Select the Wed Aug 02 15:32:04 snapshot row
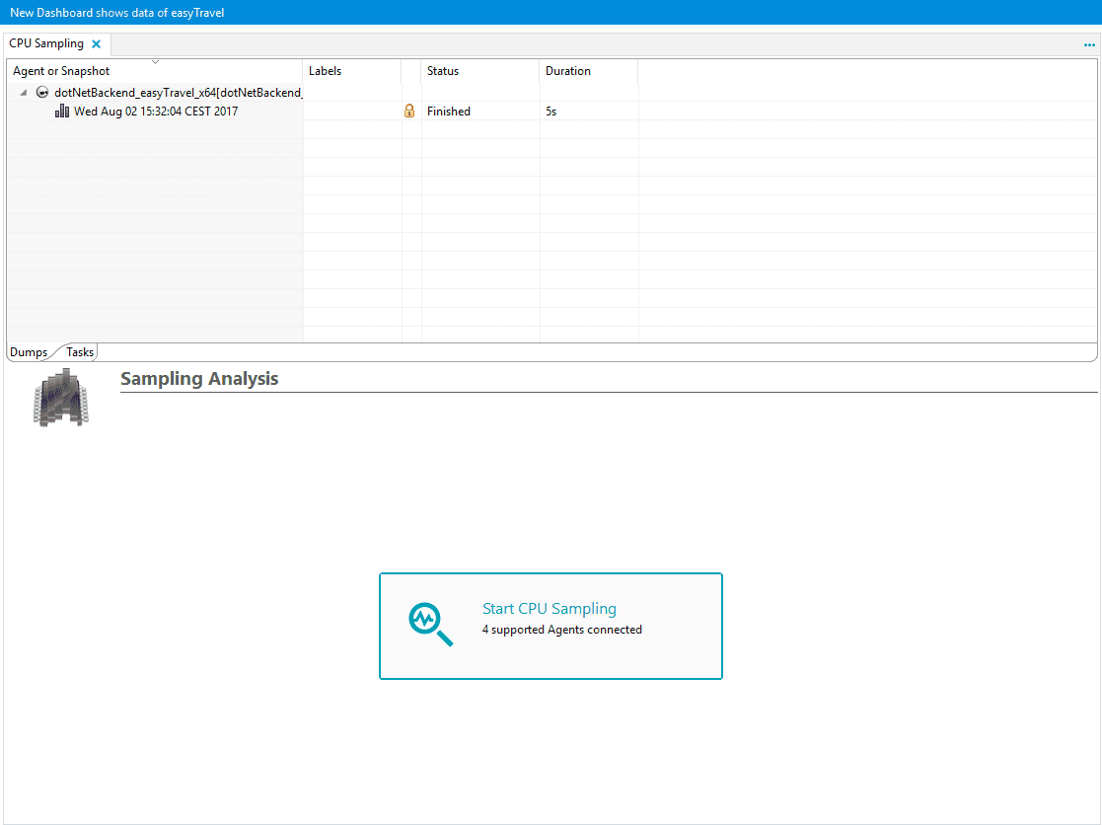This screenshot has width=1102, height=825. coord(551,112)
